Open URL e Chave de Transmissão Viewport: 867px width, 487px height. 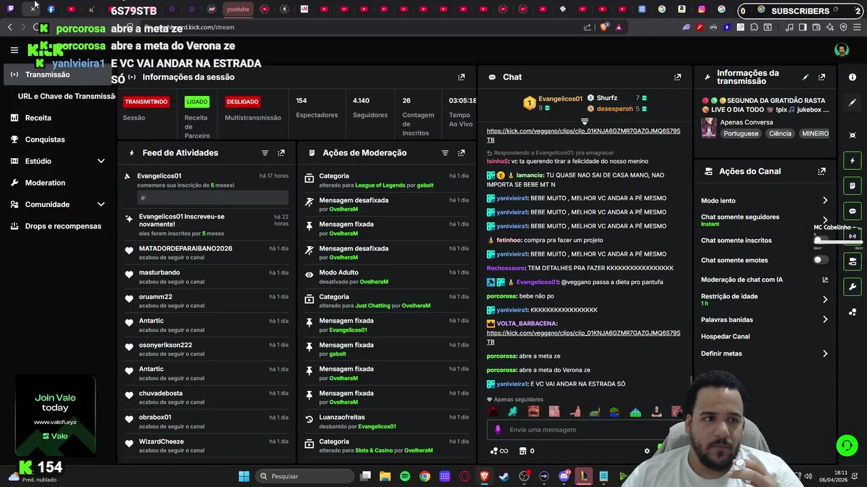click(66, 96)
